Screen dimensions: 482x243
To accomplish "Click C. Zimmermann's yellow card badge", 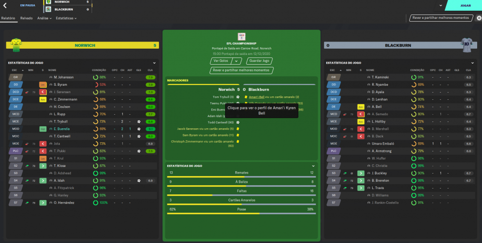I will click(x=43, y=99).
